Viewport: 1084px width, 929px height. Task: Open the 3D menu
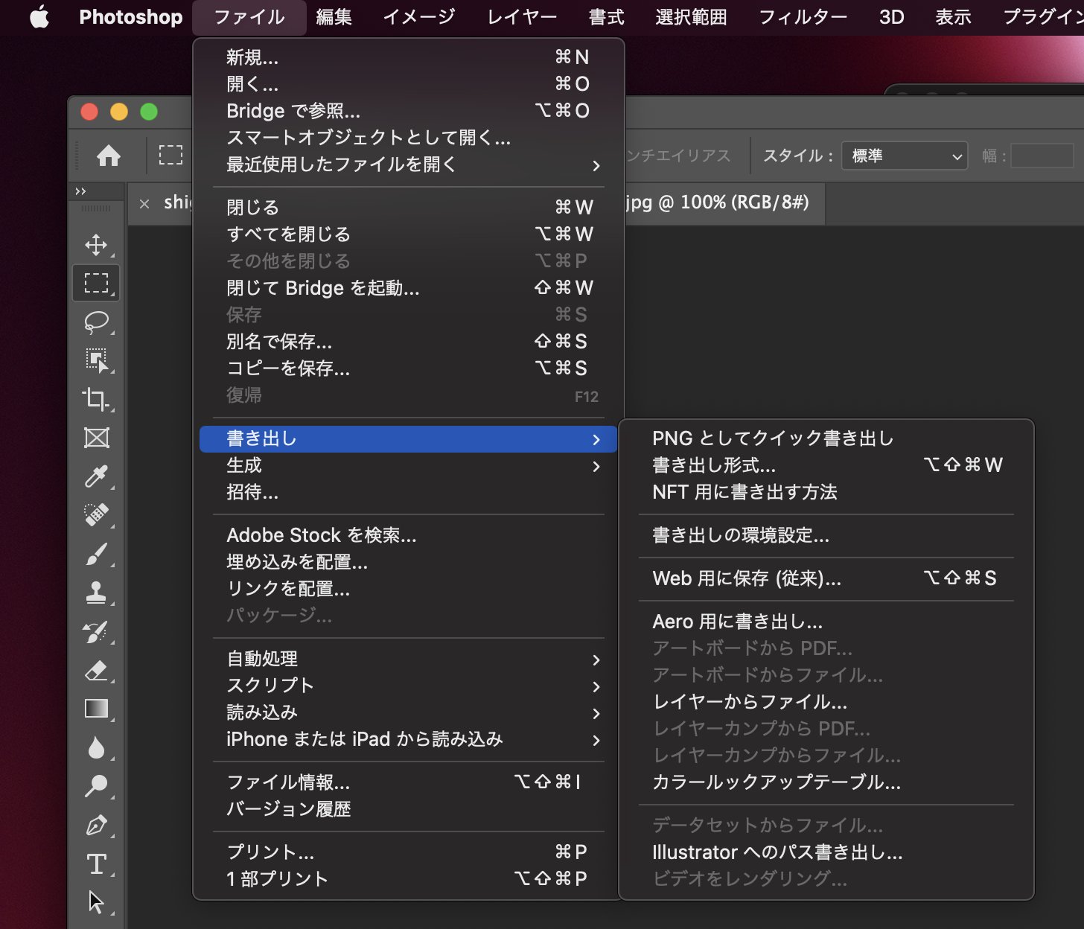tap(891, 17)
